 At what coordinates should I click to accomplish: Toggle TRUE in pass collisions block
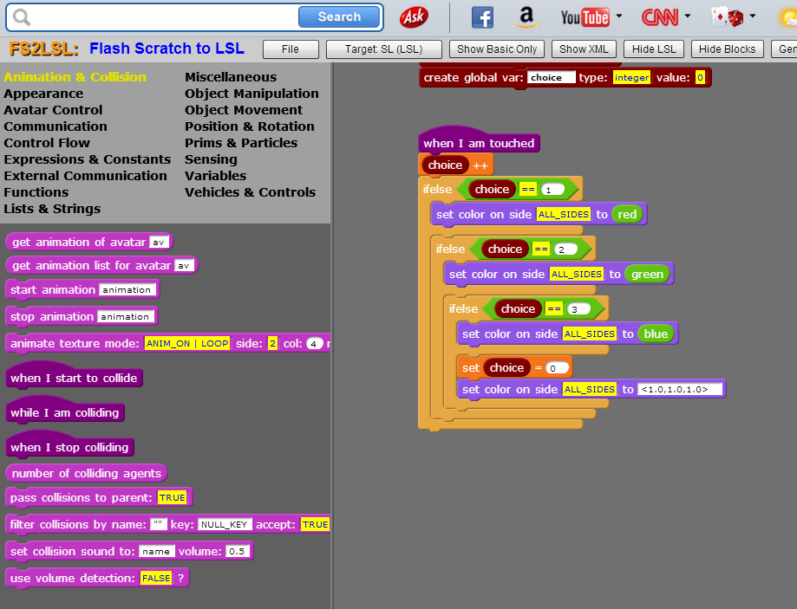(172, 498)
